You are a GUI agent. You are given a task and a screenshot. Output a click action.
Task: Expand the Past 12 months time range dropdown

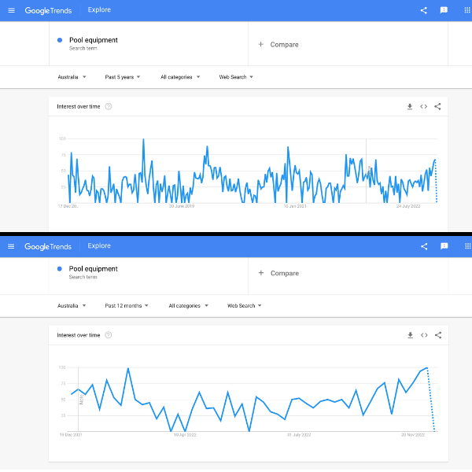click(126, 305)
